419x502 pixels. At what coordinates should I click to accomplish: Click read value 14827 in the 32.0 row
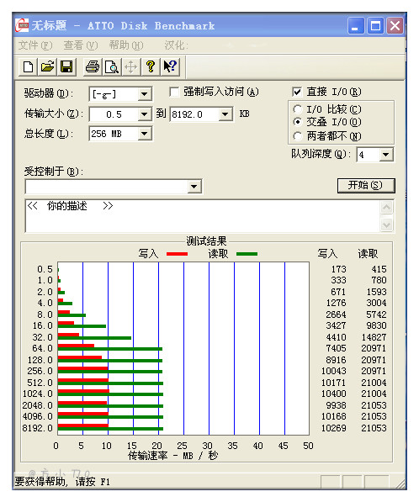click(374, 337)
